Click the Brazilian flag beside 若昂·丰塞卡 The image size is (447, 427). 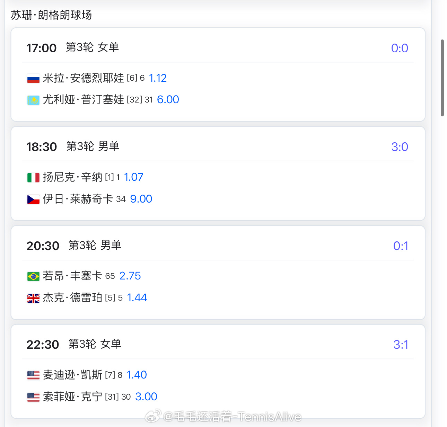(33, 276)
